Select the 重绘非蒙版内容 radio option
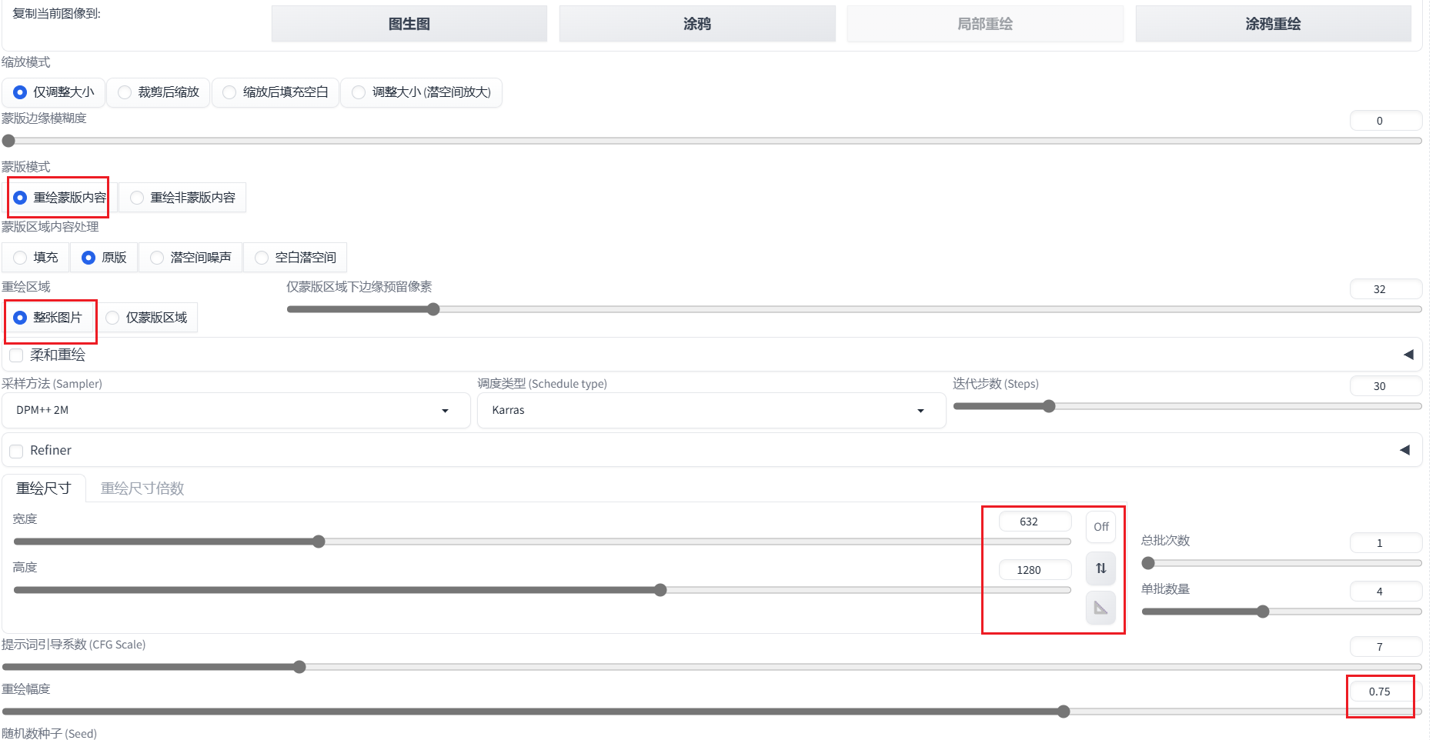 182,198
